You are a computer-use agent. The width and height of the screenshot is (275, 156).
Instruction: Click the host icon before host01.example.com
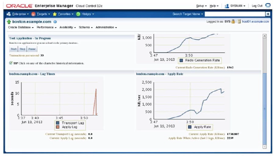point(239,22)
